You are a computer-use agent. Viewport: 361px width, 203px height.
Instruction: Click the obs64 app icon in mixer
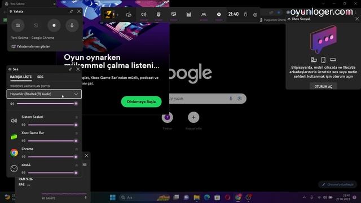coord(14,169)
